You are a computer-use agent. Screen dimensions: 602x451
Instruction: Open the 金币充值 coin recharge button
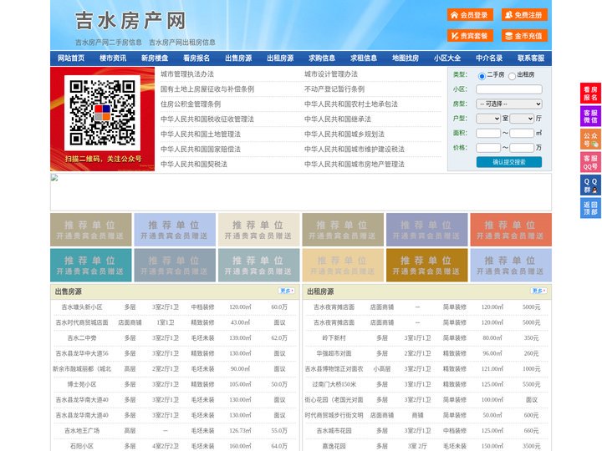point(524,36)
